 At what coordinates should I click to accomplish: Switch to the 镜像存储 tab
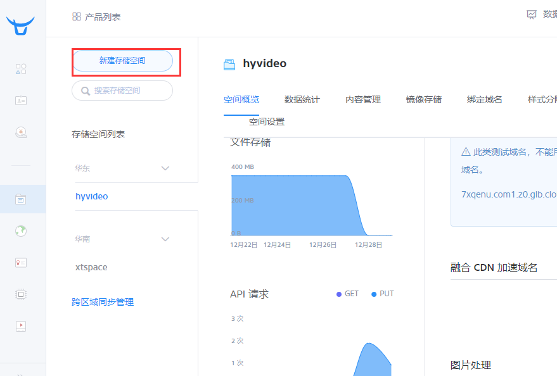424,99
